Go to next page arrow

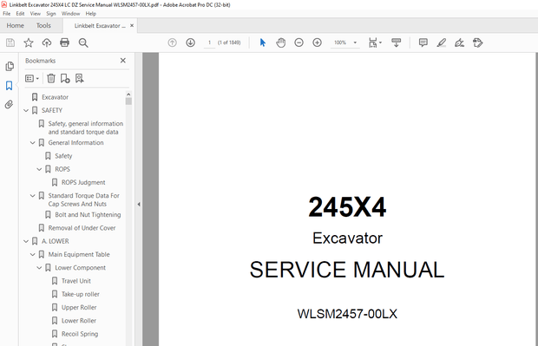[190, 42]
